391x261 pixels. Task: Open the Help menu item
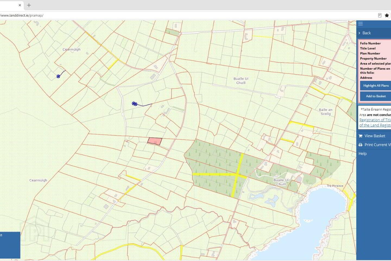(x=362, y=154)
